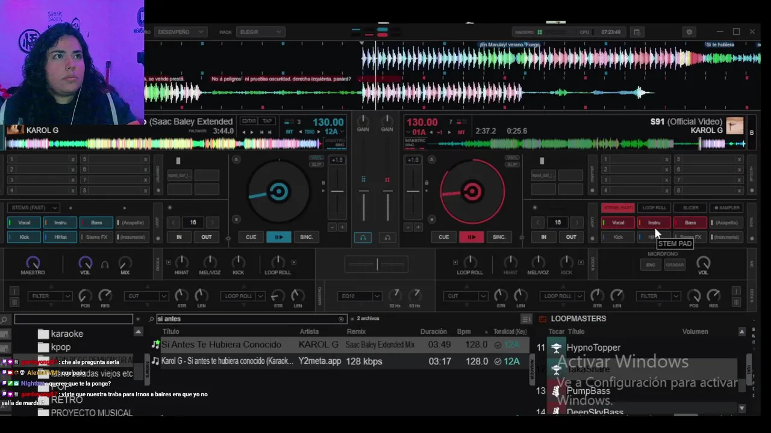Open the RACK ELEGIR dropdown
The height and width of the screenshot is (433, 771).
coord(260,32)
